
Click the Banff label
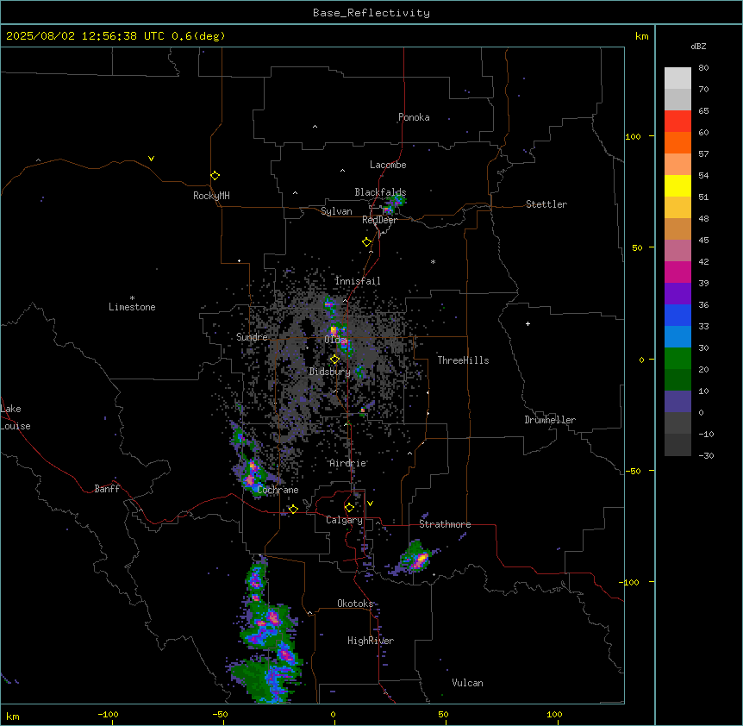point(107,489)
